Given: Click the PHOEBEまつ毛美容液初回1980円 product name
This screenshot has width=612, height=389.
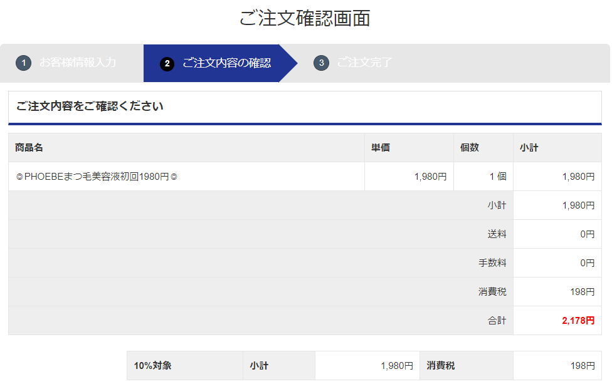Looking at the screenshot, I should point(97,177).
